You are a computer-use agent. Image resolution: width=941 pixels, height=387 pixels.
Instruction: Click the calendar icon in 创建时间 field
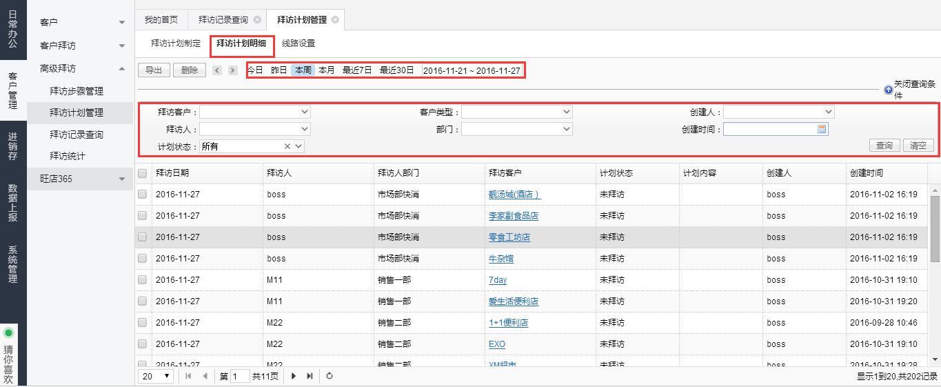click(x=822, y=129)
